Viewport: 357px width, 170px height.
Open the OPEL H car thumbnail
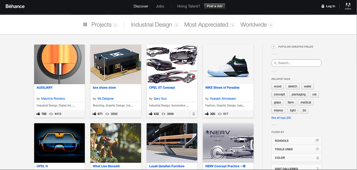59,143
